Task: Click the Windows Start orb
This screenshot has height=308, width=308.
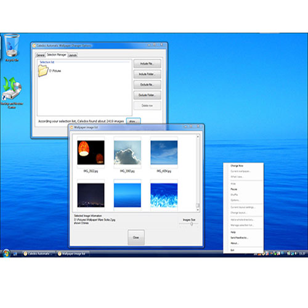Action: pyautogui.click(x=6, y=253)
